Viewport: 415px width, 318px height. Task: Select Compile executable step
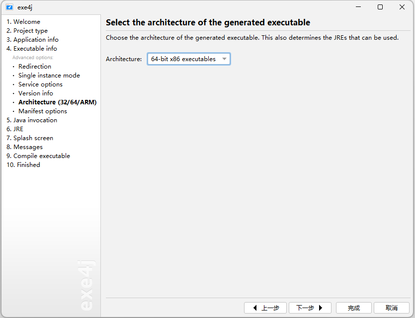[38, 156]
